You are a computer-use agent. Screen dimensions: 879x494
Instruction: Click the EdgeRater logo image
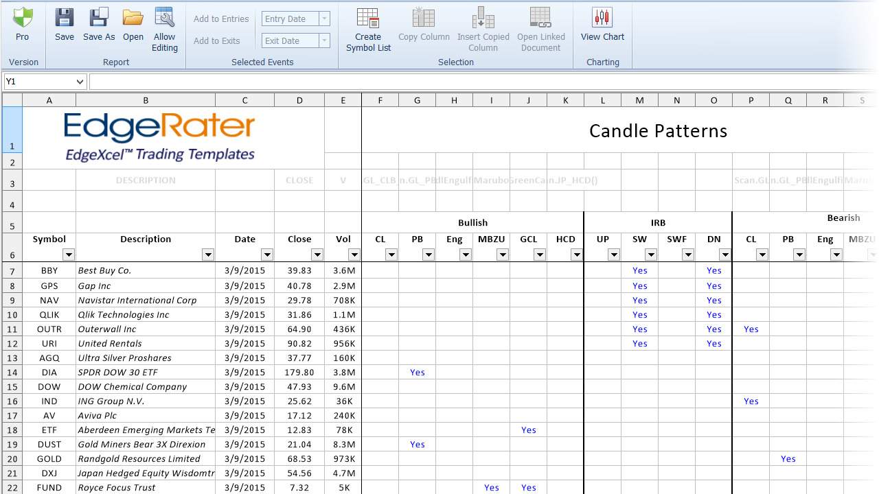(159, 137)
